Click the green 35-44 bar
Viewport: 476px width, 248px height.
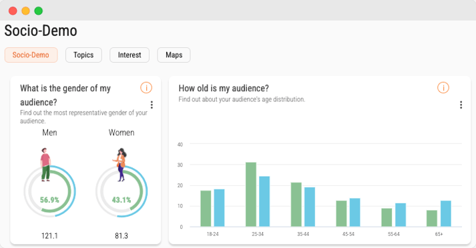pyautogui.click(x=296, y=205)
